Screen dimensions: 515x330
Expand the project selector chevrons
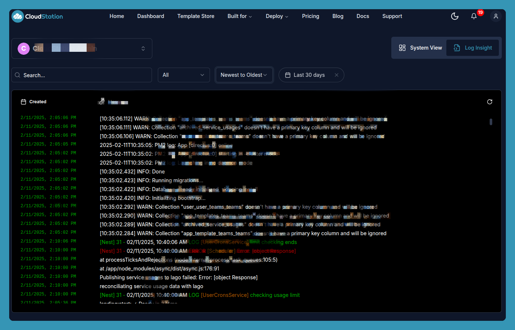(x=143, y=49)
